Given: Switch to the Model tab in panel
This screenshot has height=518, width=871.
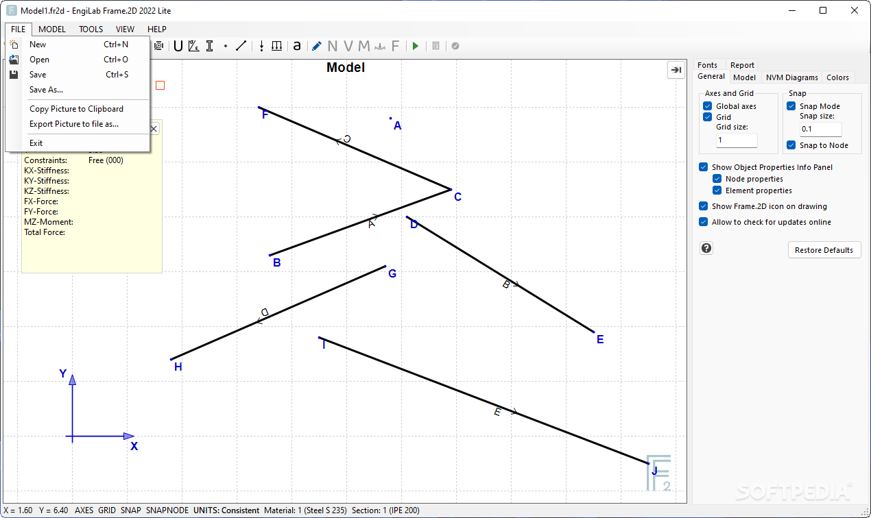Looking at the screenshot, I should (745, 77).
